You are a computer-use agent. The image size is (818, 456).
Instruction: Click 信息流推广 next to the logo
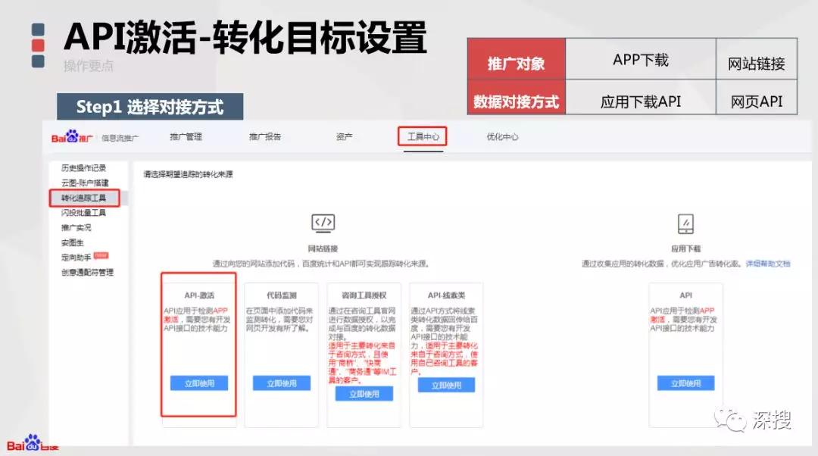click(x=120, y=139)
